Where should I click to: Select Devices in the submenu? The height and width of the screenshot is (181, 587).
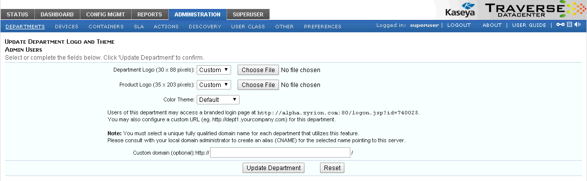pyautogui.click(x=67, y=26)
